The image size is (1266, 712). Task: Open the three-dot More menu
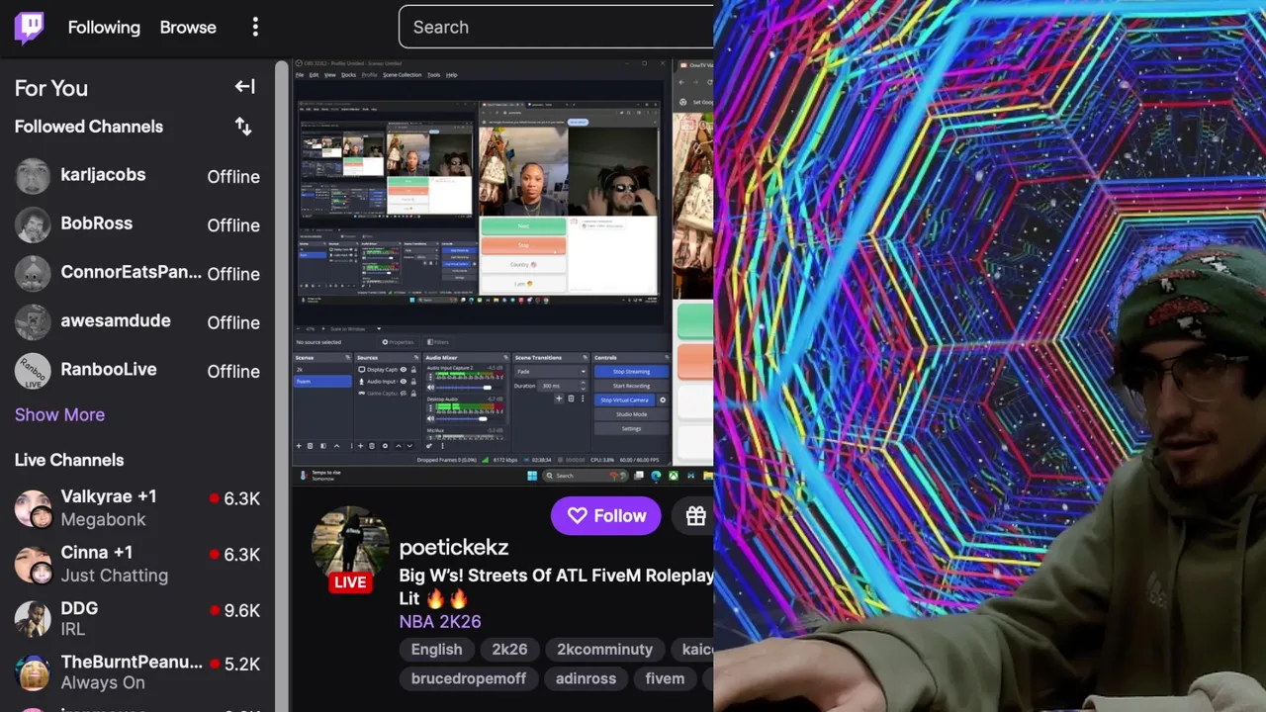click(255, 28)
